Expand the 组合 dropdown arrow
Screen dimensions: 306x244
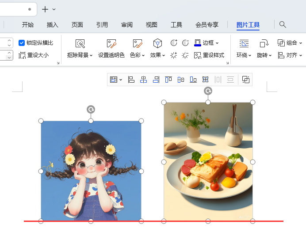pyautogui.click(x=301, y=43)
